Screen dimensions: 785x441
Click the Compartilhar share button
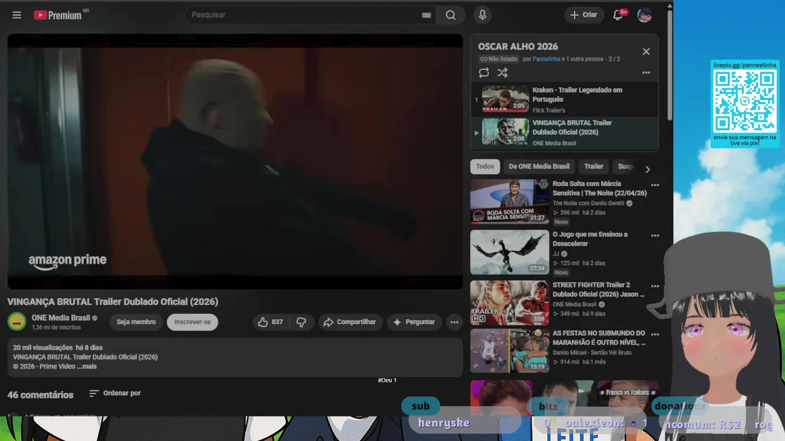click(x=350, y=322)
